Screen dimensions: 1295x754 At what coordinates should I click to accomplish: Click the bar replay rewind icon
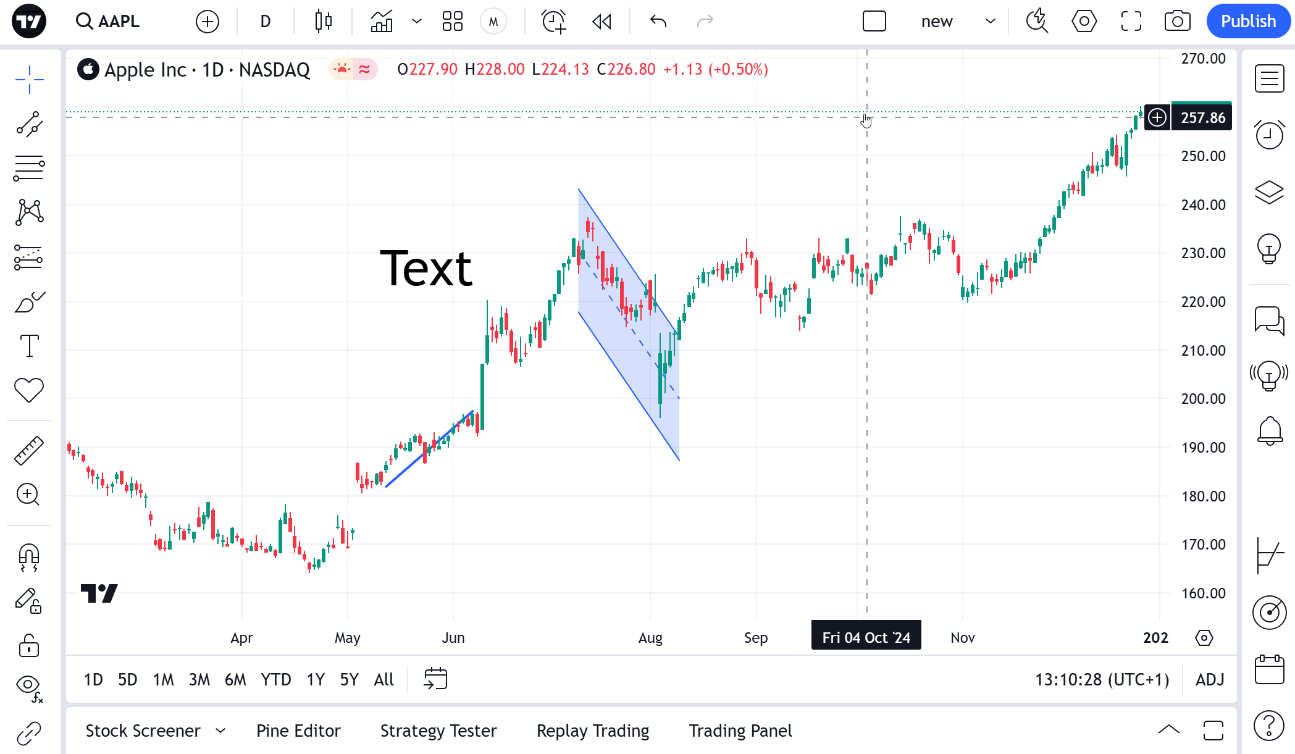coord(601,22)
